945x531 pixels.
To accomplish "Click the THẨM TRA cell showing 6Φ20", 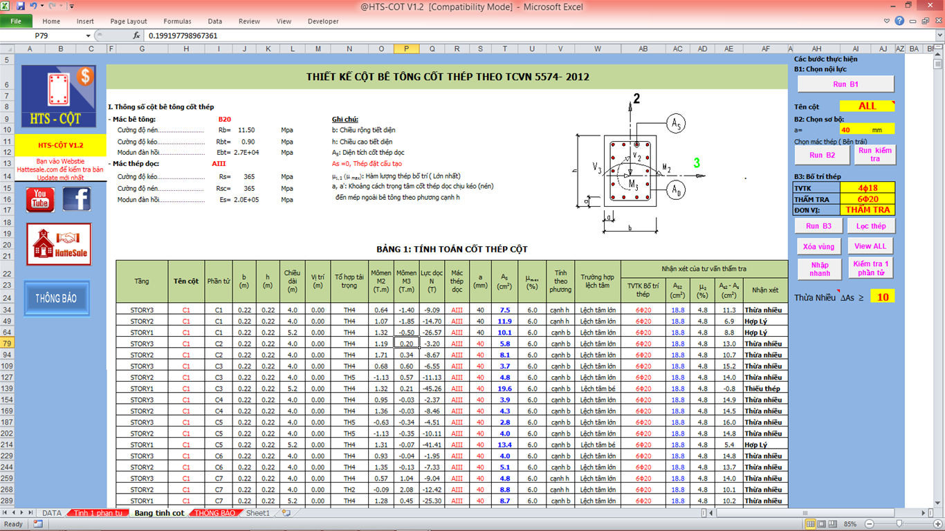I will tap(867, 198).
